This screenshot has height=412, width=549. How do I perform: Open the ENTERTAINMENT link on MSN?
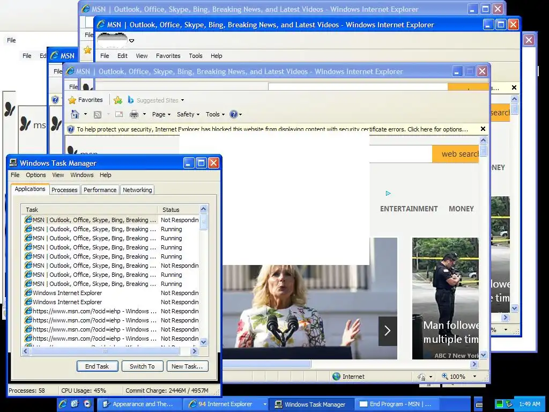[x=409, y=209]
